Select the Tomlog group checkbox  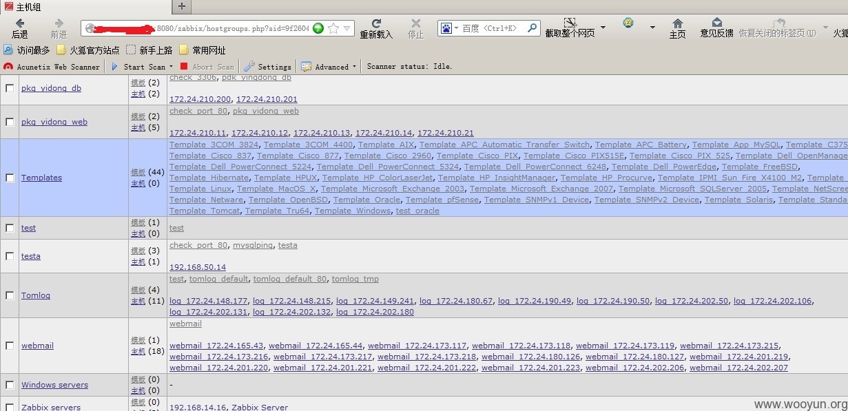coord(10,295)
